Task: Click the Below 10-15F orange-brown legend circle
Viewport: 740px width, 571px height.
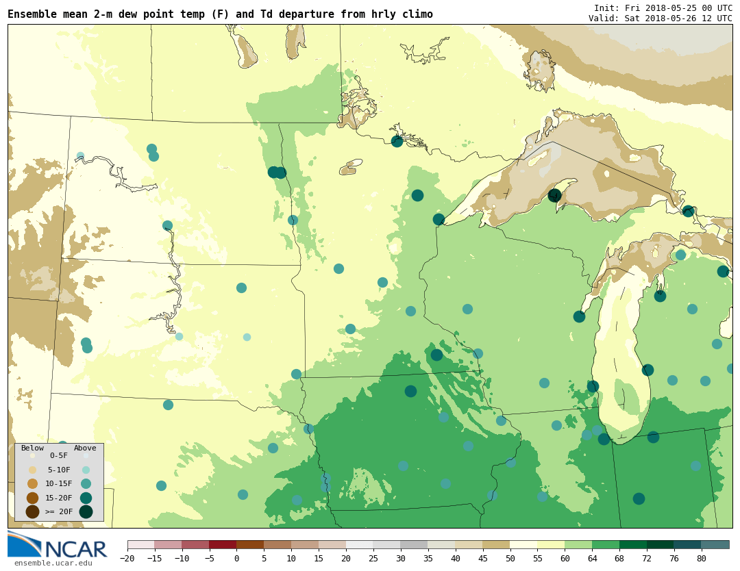Action: pos(33,484)
